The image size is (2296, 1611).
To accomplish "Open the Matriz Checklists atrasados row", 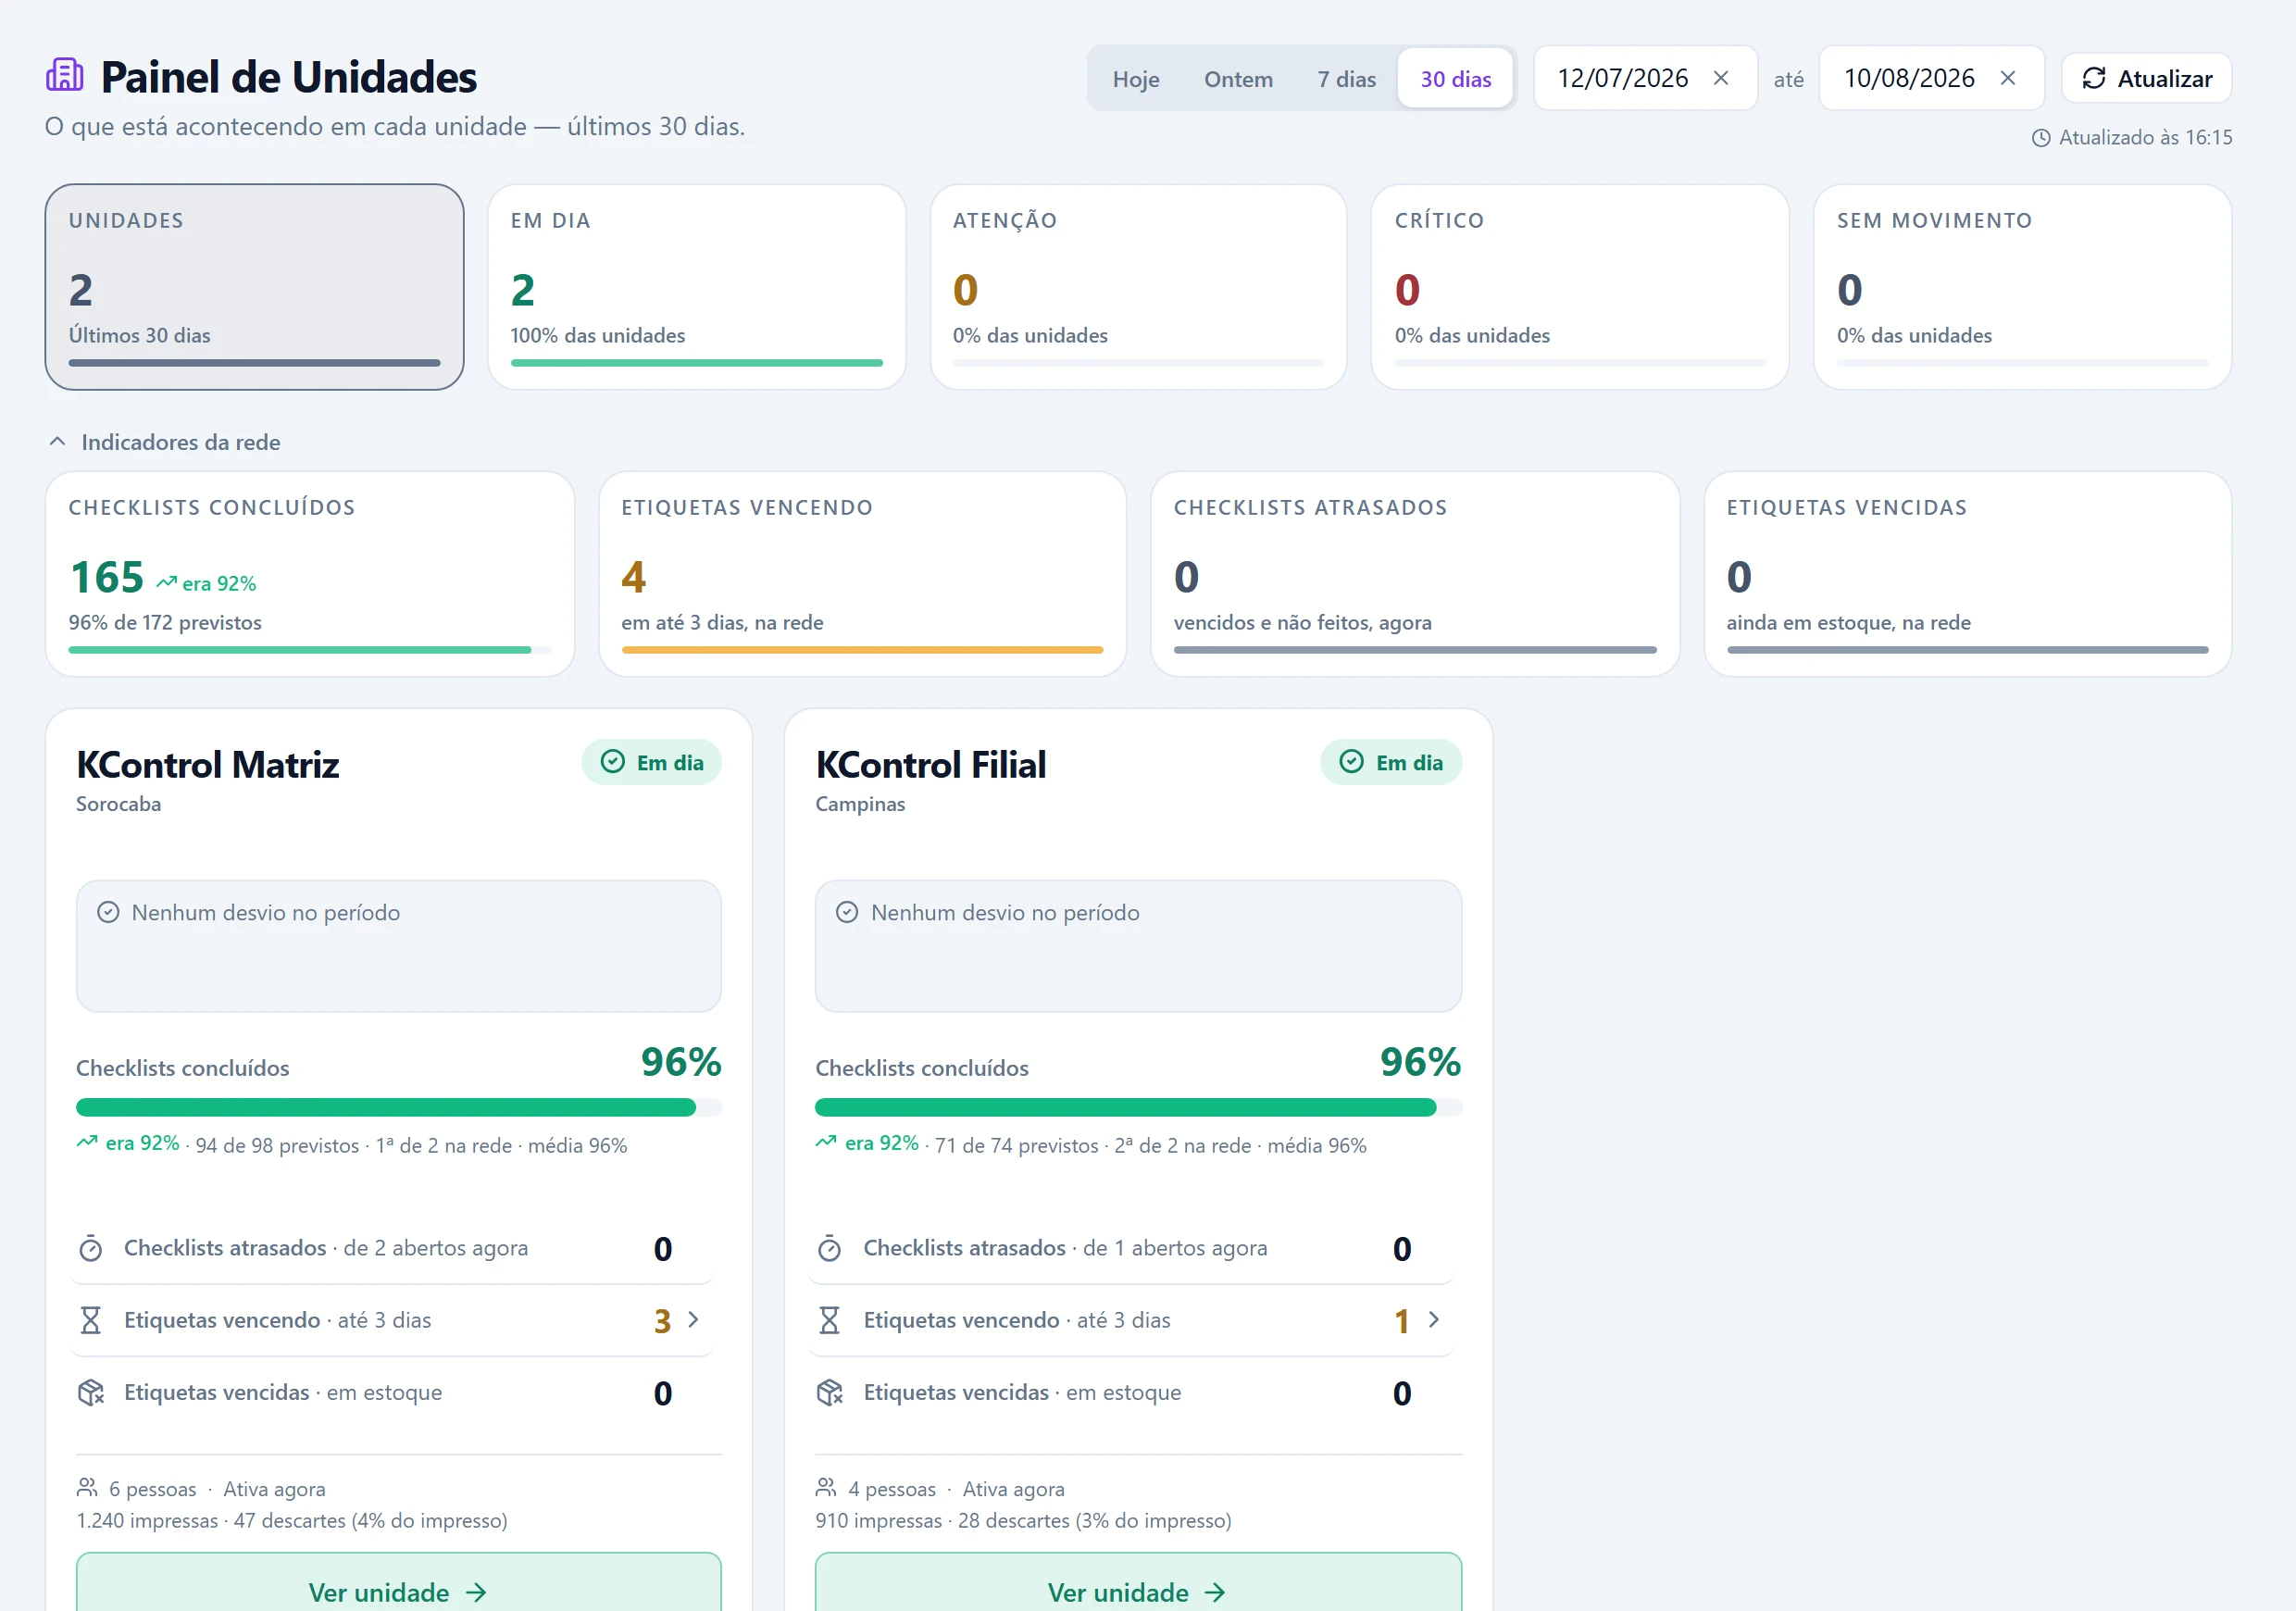I will pyautogui.click(x=392, y=1248).
